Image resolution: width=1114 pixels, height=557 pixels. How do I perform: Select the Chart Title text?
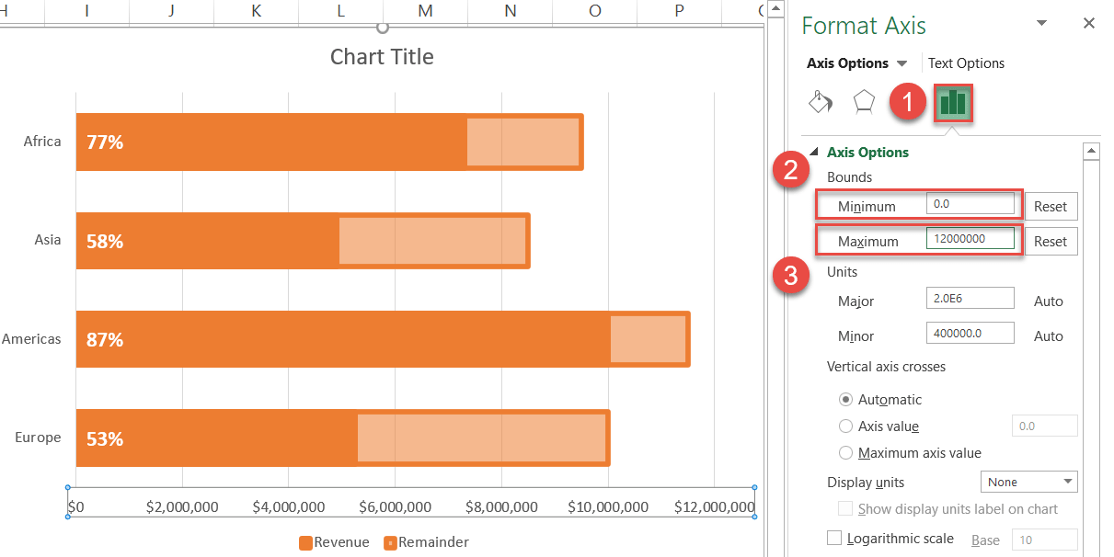coord(382,57)
